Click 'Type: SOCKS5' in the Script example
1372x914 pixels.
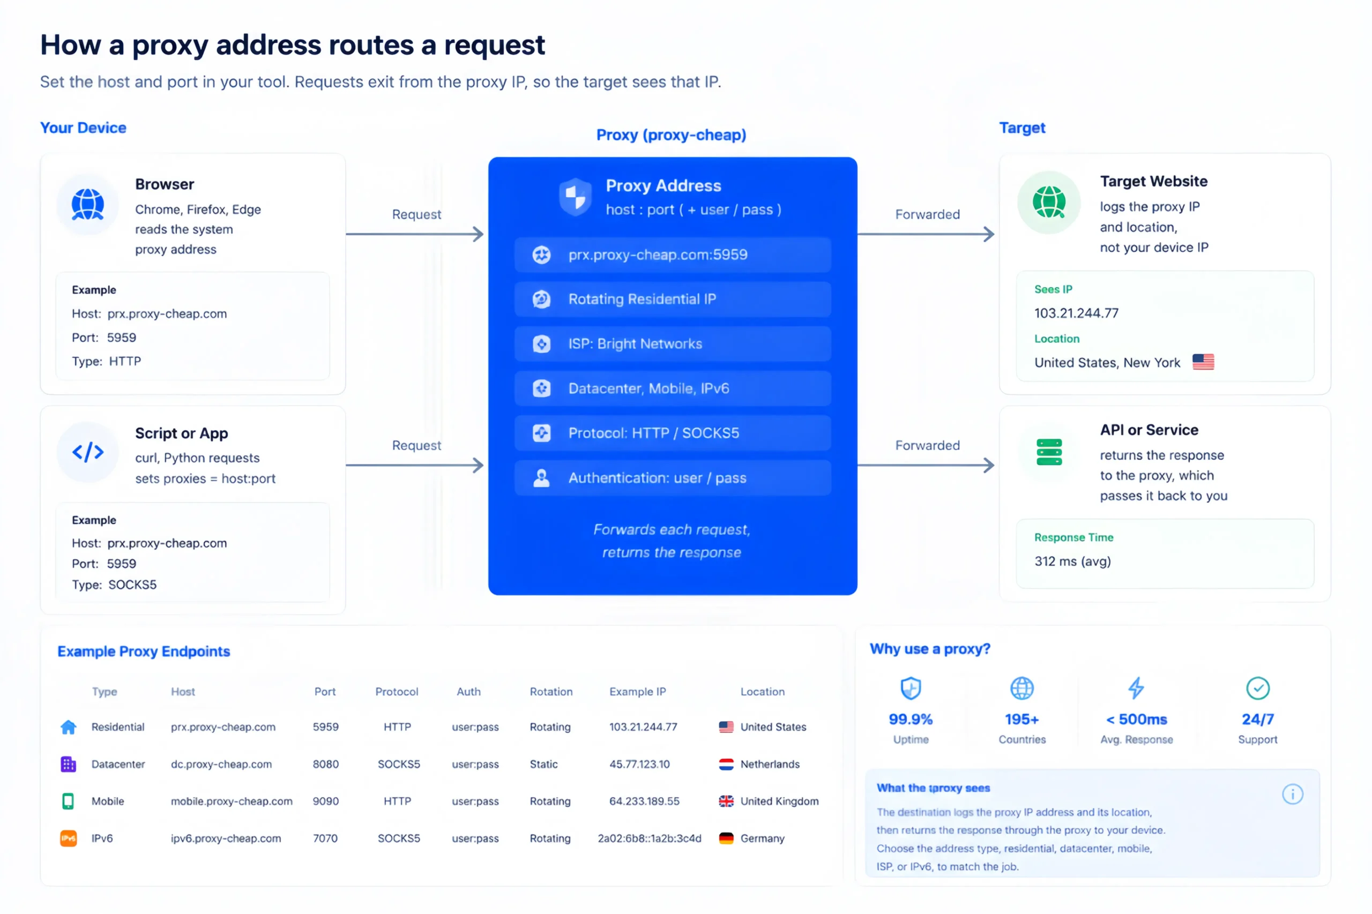coord(114,585)
